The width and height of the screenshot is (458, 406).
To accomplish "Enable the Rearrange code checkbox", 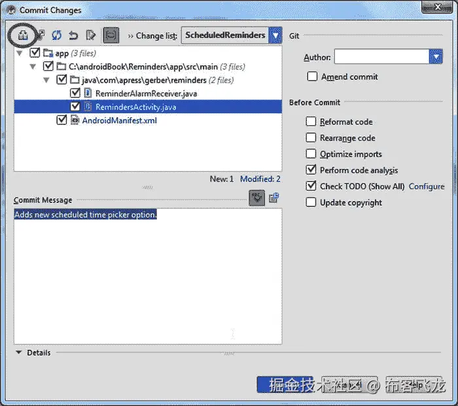I will (x=311, y=138).
